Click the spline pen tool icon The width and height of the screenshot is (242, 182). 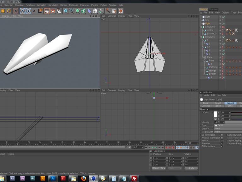pyautogui.click(x=72, y=11)
